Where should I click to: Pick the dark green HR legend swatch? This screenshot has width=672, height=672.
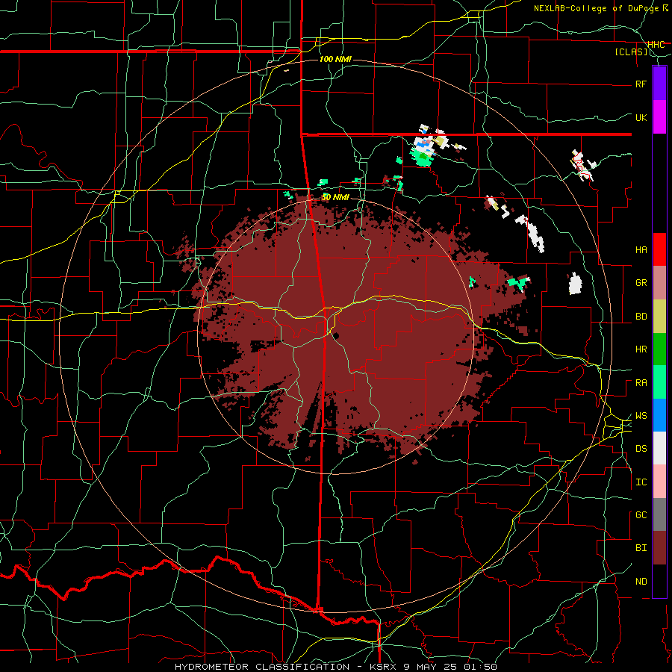pyautogui.click(x=659, y=349)
